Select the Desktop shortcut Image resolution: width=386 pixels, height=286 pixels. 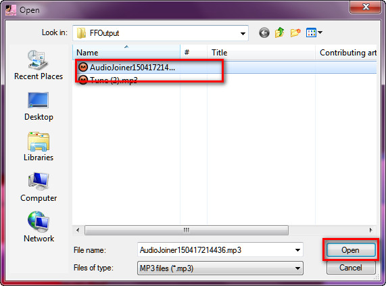[x=39, y=106]
